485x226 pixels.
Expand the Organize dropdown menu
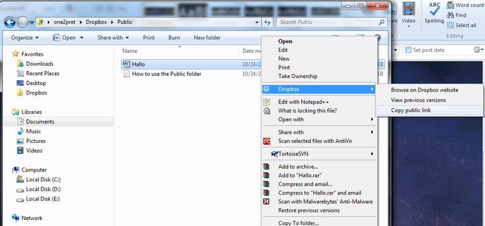pos(25,38)
